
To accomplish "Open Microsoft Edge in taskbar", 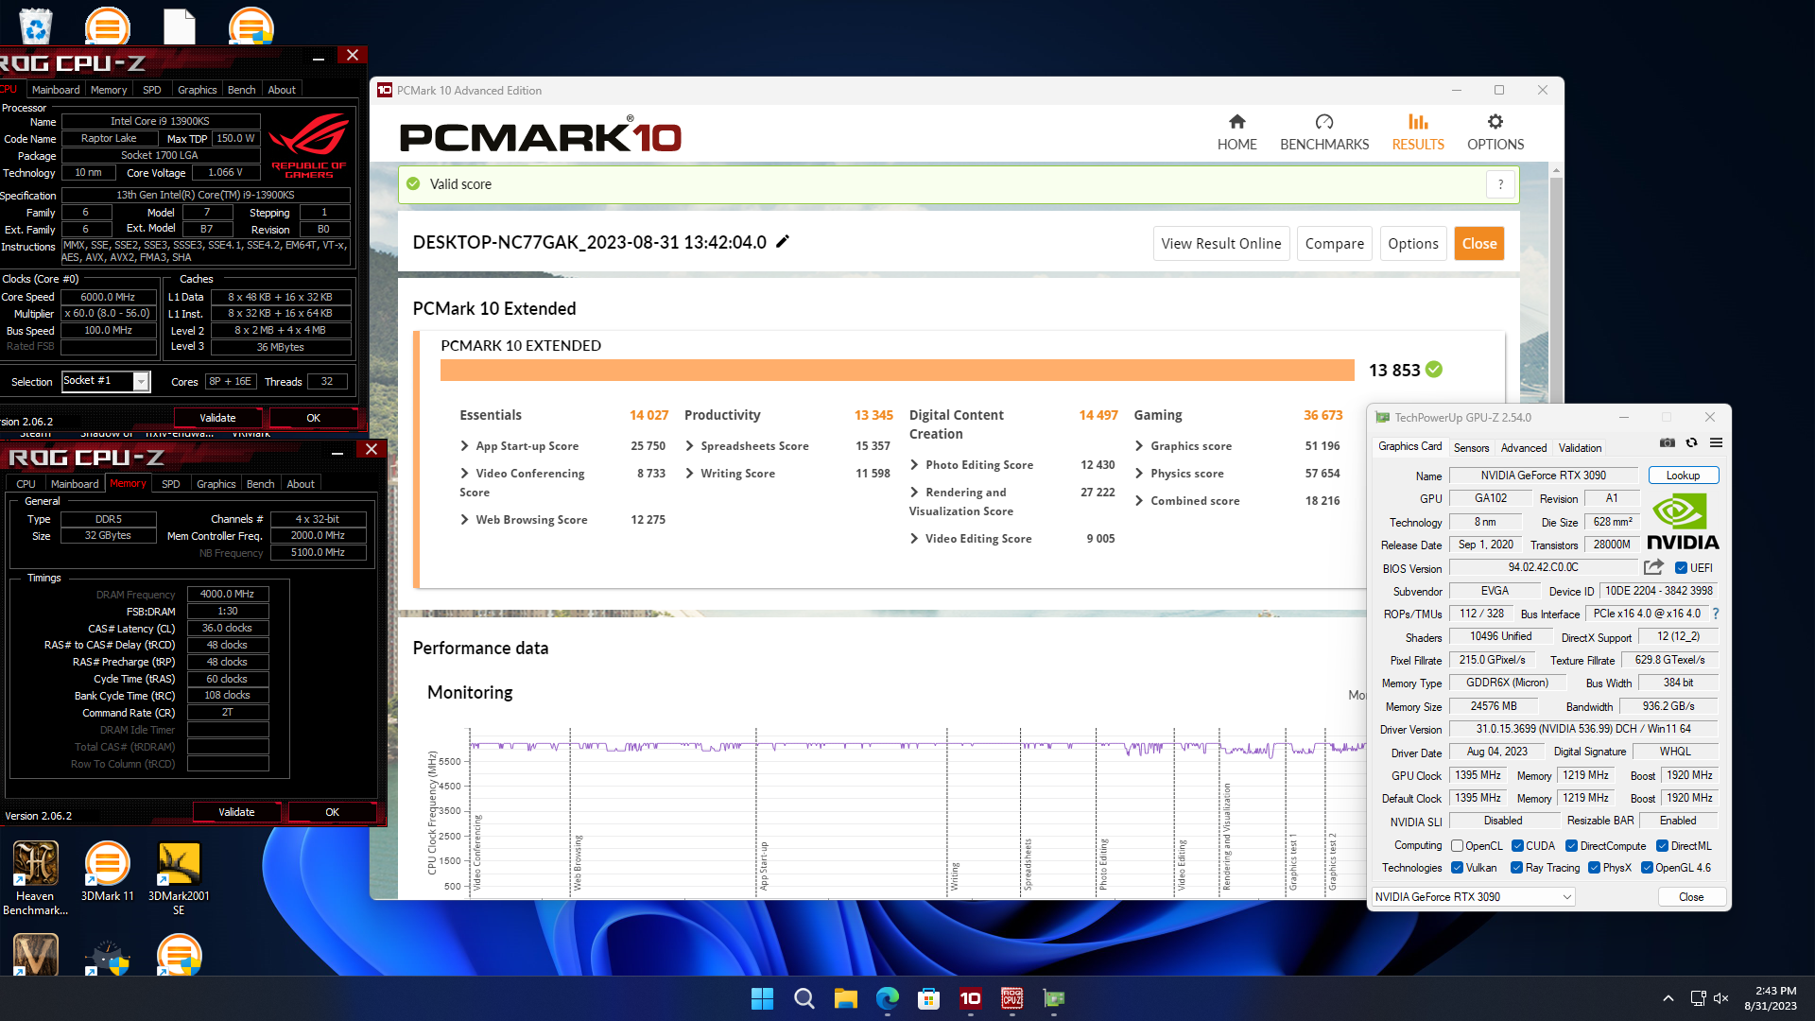I will click(887, 998).
